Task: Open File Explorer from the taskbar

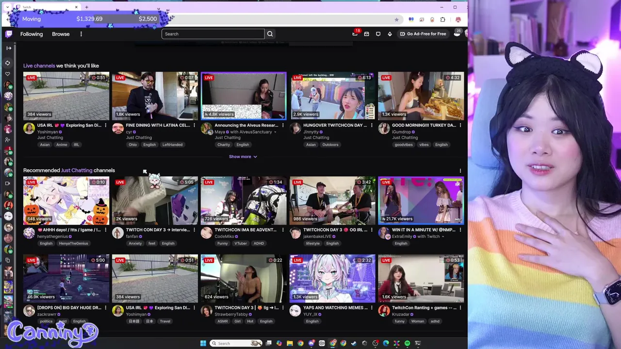Action: 290,343
